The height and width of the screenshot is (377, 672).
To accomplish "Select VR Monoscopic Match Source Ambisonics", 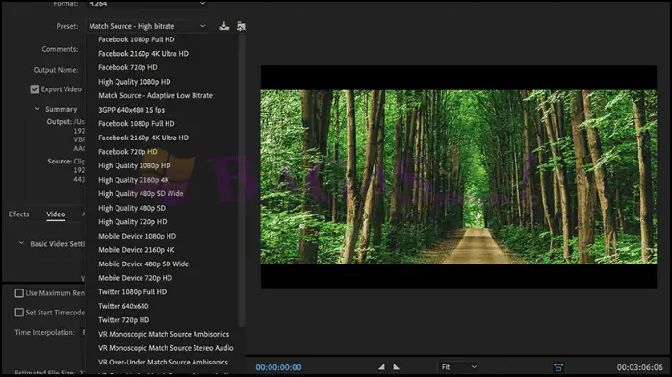I will tap(164, 335).
